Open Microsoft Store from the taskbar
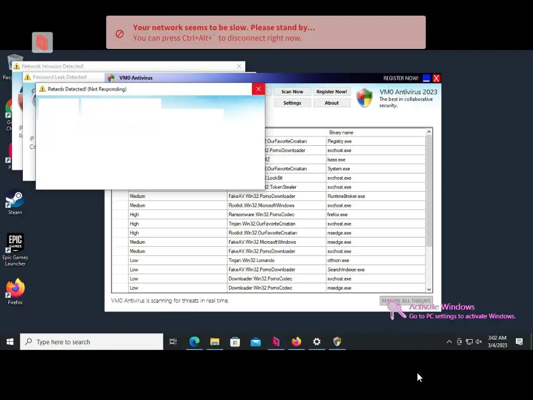The height and width of the screenshot is (400, 533). pyautogui.click(x=235, y=342)
